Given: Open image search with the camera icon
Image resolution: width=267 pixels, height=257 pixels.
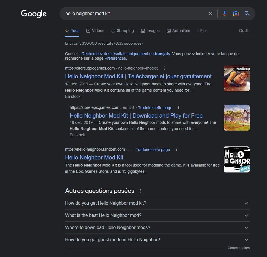Looking at the screenshot, I should (236, 14).
